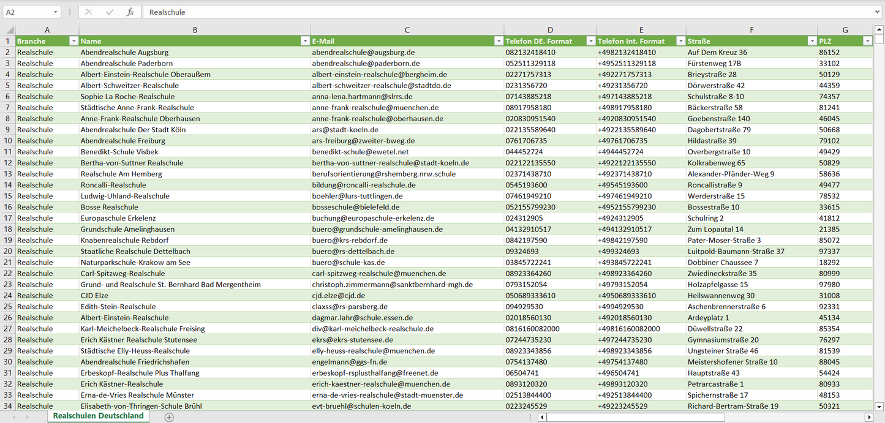Select row 17 header
Screen dimensions: 885x423
point(7,218)
